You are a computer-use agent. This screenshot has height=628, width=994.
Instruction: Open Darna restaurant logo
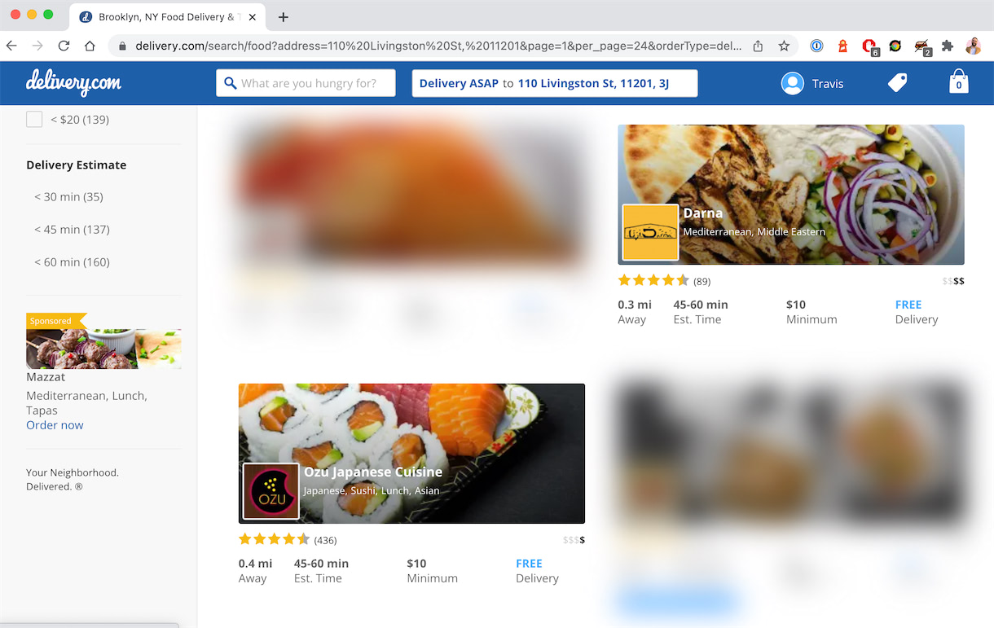(650, 233)
